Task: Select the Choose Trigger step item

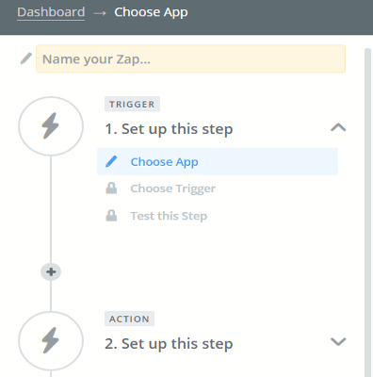Action: pos(172,188)
